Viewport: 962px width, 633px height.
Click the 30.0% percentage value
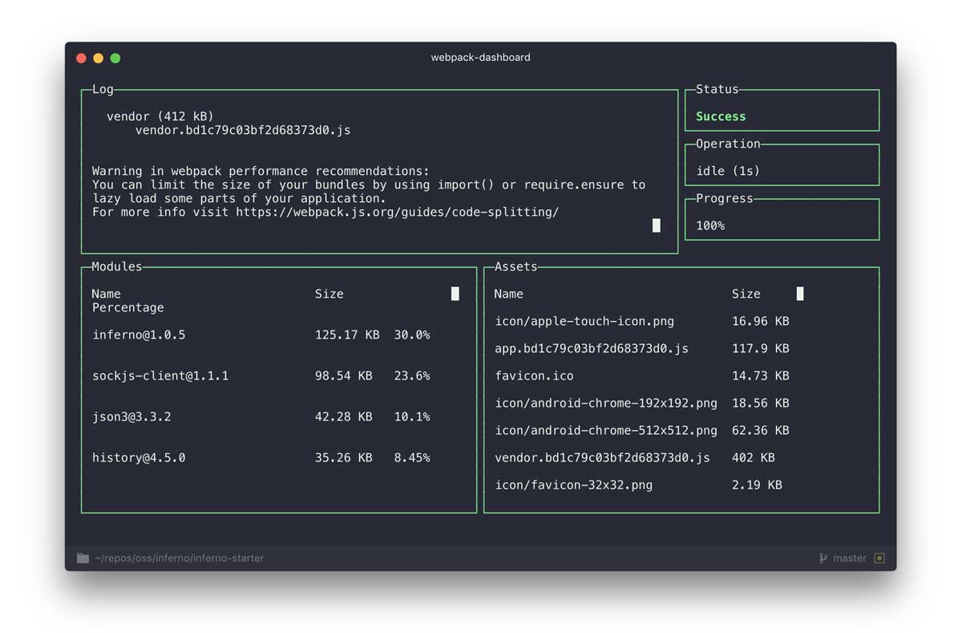pyautogui.click(x=412, y=335)
